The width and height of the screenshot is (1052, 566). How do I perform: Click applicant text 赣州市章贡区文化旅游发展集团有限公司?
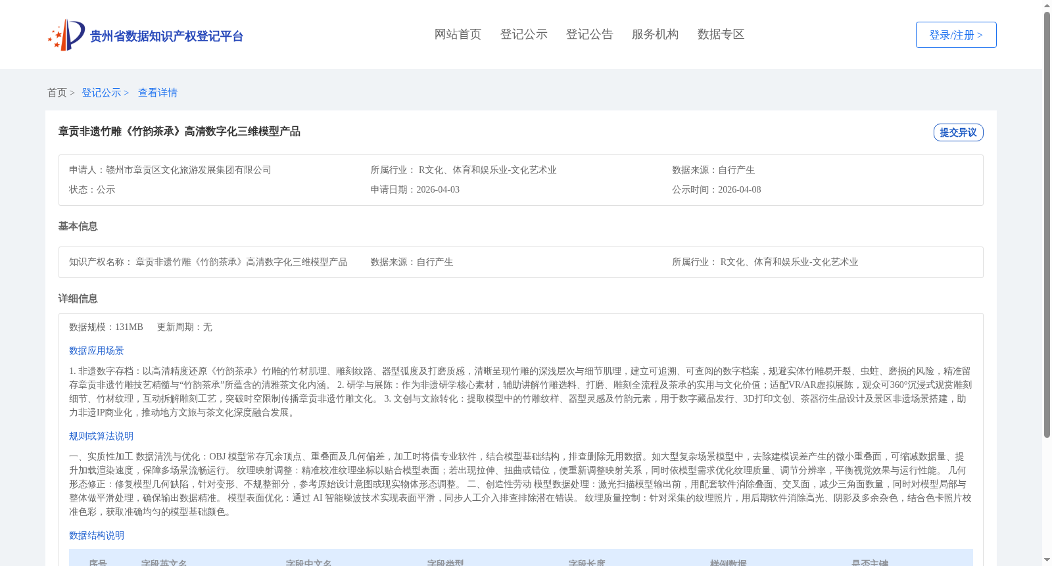[189, 170]
